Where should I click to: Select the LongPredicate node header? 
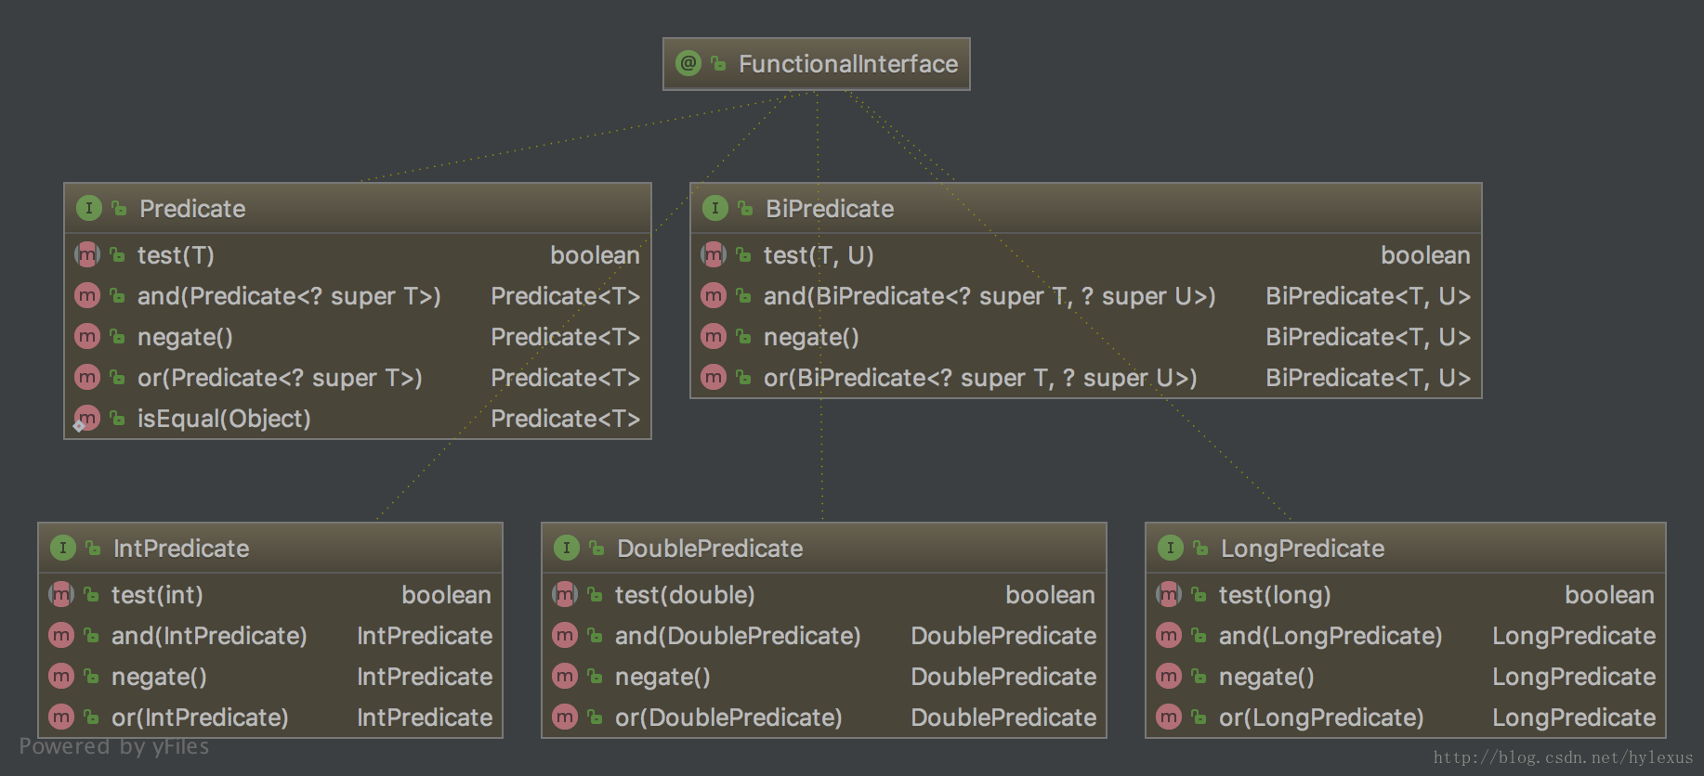click(x=1406, y=548)
